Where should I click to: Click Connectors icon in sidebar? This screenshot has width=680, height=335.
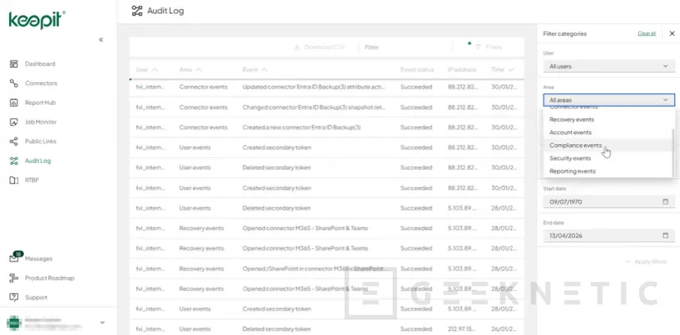pyautogui.click(x=14, y=83)
